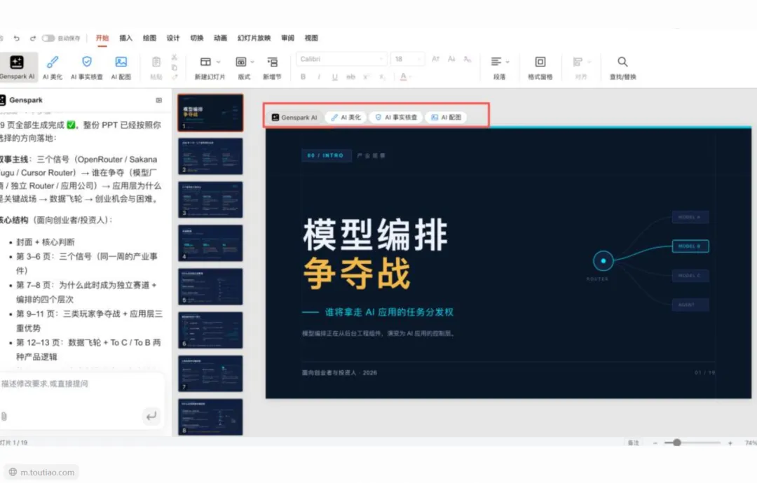Open the 格式窗格 format pane

pos(540,67)
